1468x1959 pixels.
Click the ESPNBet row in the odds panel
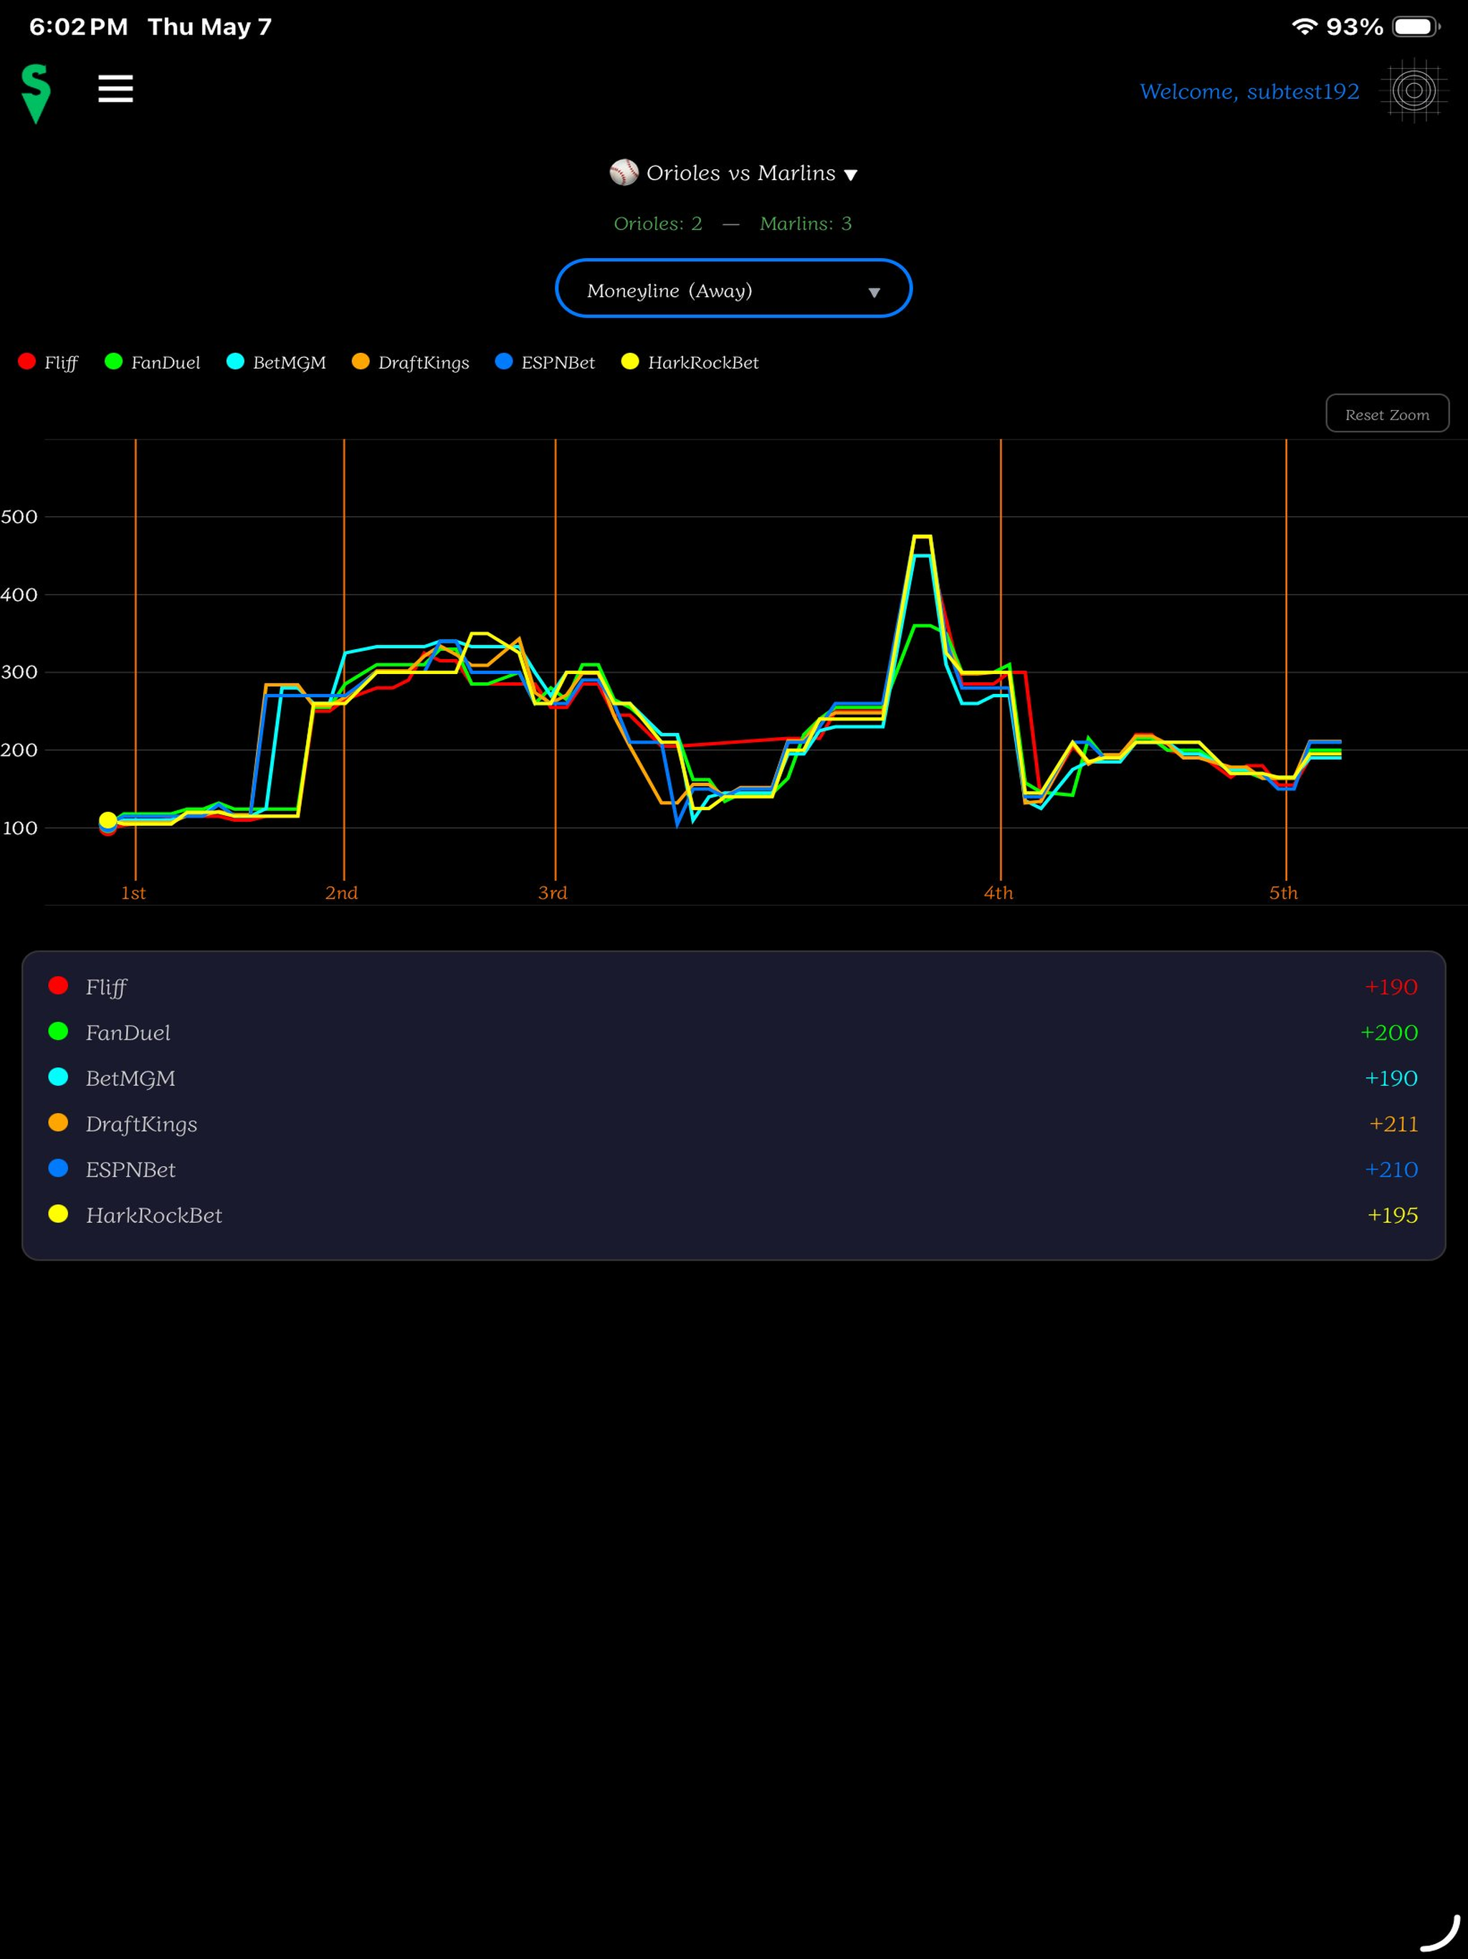733,1169
